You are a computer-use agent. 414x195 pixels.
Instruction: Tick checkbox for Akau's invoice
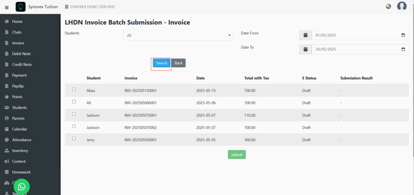(x=74, y=89)
